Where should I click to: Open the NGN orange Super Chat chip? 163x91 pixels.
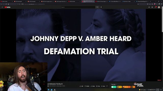click(x=127, y=87)
